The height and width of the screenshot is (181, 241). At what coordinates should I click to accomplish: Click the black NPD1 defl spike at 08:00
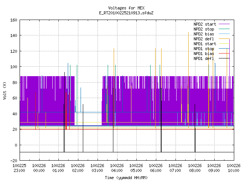pyautogui.click(x=195, y=128)
